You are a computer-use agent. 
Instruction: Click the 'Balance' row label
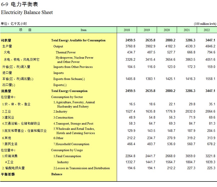click(x=57, y=174)
